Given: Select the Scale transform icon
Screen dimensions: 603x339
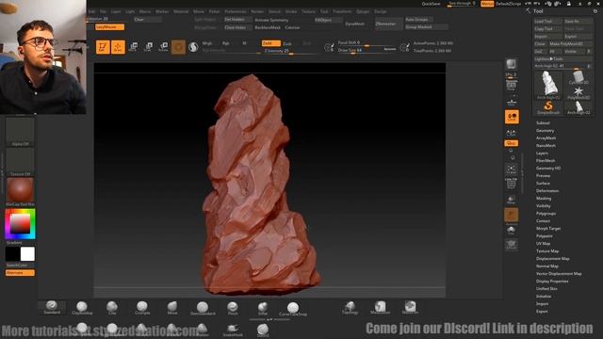Looking at the screenshot, I should [x=149, y=47].
